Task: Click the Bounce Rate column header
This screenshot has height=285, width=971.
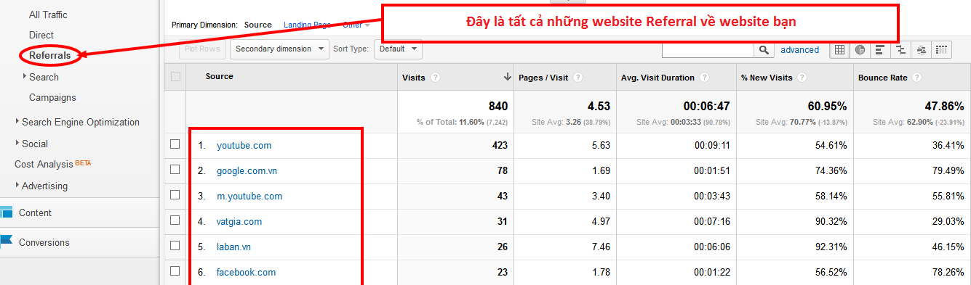Action: pyautogui.click(x=883, y=78)
